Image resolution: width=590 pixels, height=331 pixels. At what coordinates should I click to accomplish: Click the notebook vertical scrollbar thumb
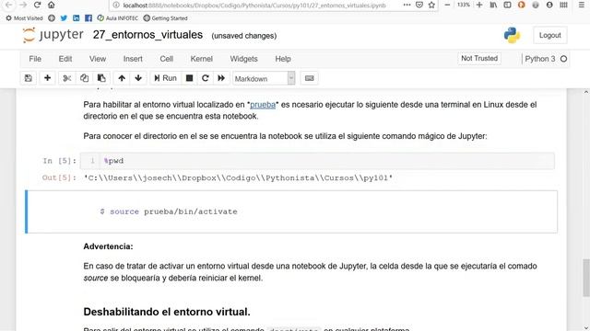(x=586, y=278)
